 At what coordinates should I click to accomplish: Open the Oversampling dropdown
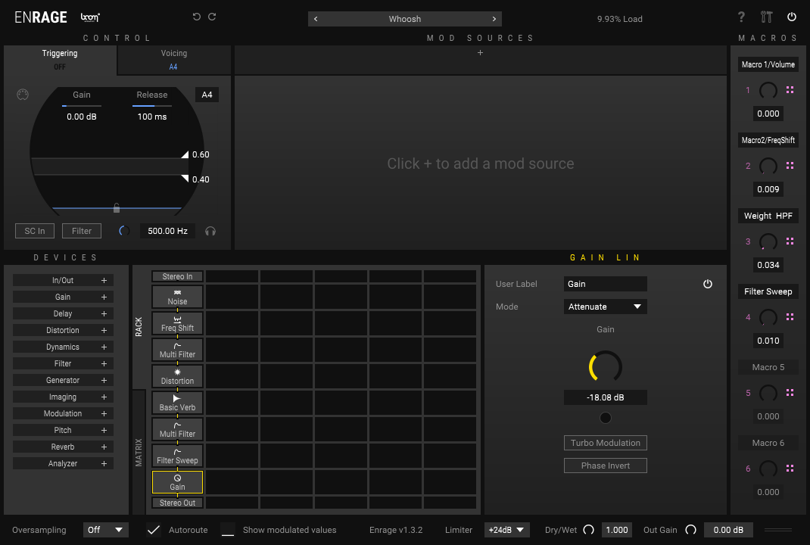(x=105, y=530)
